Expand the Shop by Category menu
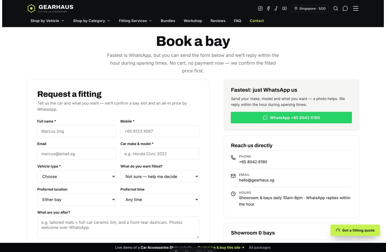 point(91,21)
